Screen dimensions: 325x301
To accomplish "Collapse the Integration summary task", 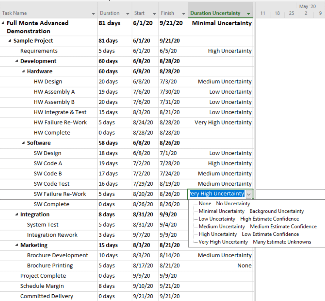I will (x=17, y=214).
